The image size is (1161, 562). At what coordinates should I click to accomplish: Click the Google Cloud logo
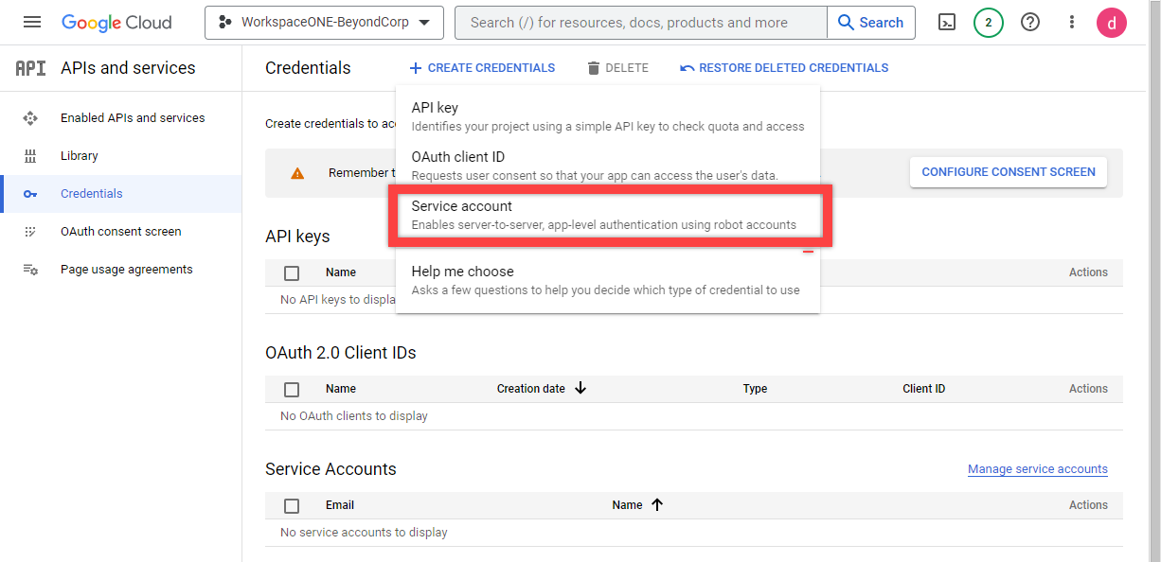(x=116, y=23)
